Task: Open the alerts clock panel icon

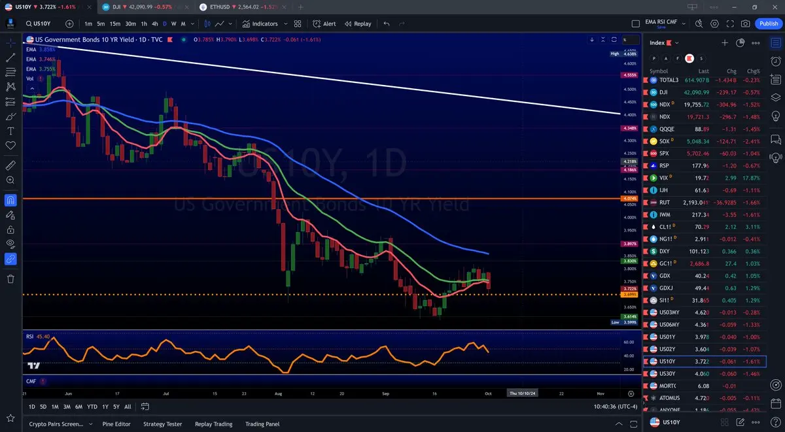Action: click(776, 61)
